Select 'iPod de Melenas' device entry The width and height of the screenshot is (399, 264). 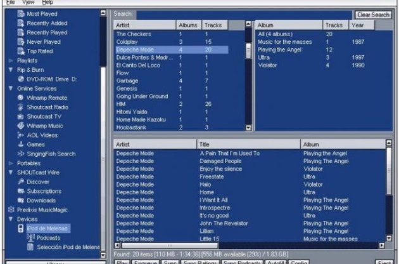[x=47, y=228]
